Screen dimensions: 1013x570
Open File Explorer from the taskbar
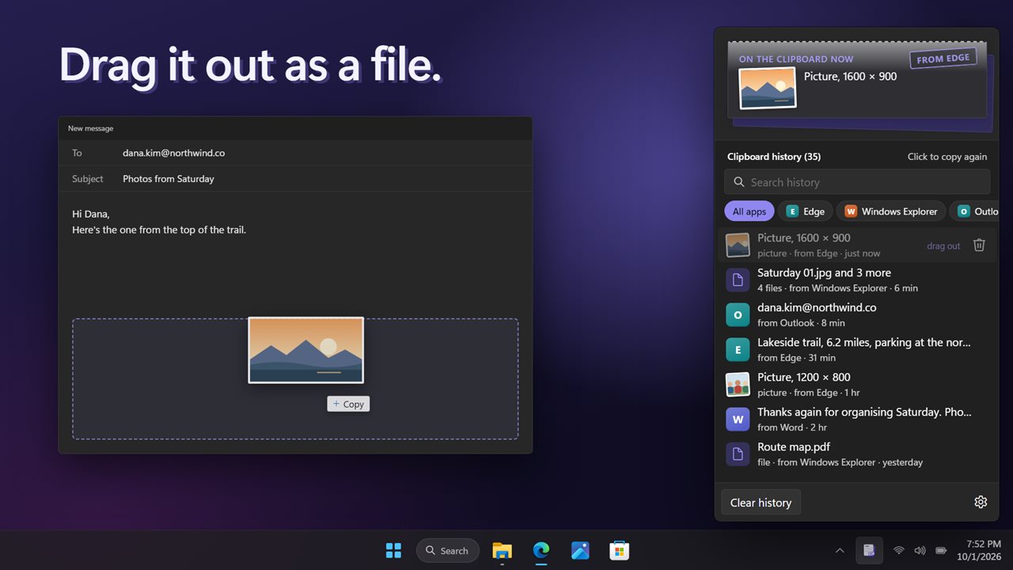tap(502, 550)
